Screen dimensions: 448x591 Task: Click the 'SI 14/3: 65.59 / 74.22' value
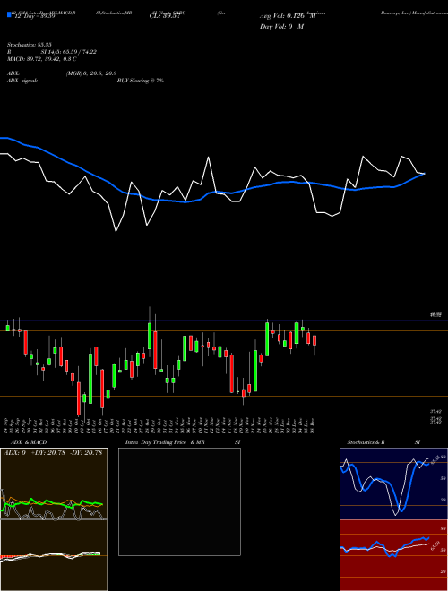(x=69, y=52)
